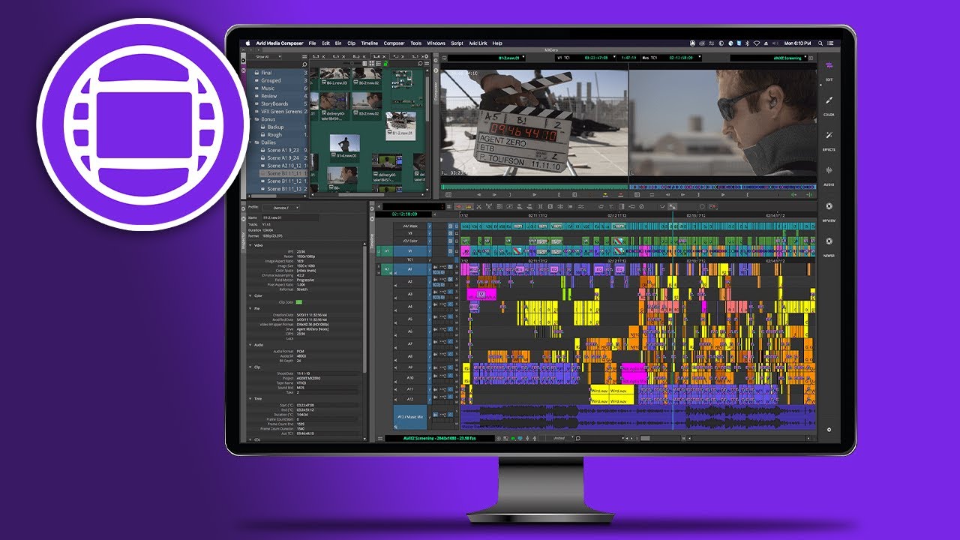Select yellow Extract/Splice-in segment mode tool
The image size is (960, 540).
pos(469,206)
